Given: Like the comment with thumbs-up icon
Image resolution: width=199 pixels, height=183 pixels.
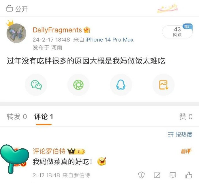Looking at the screenshot, I should (188, 175).
